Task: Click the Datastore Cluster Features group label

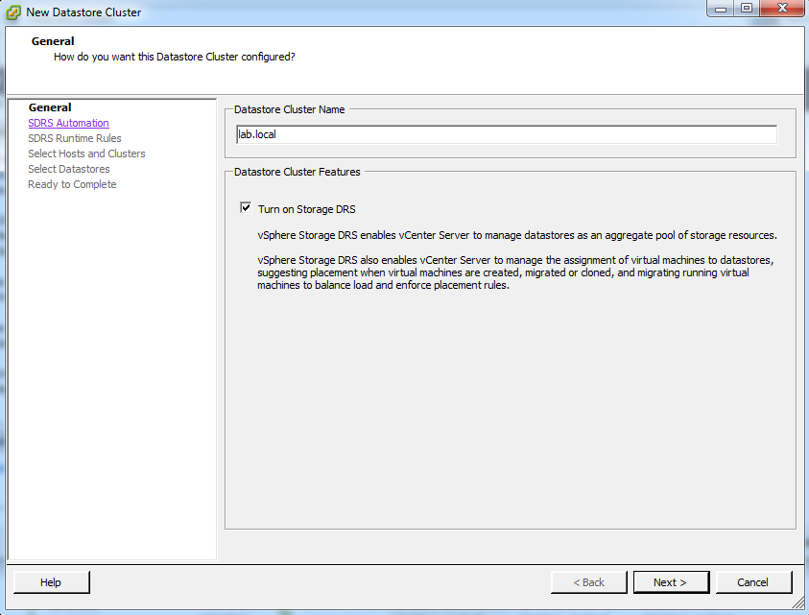Action: (x=297, y=172)
